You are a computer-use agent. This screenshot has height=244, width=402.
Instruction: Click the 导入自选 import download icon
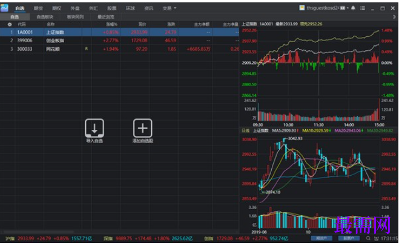tap(94, 128)
